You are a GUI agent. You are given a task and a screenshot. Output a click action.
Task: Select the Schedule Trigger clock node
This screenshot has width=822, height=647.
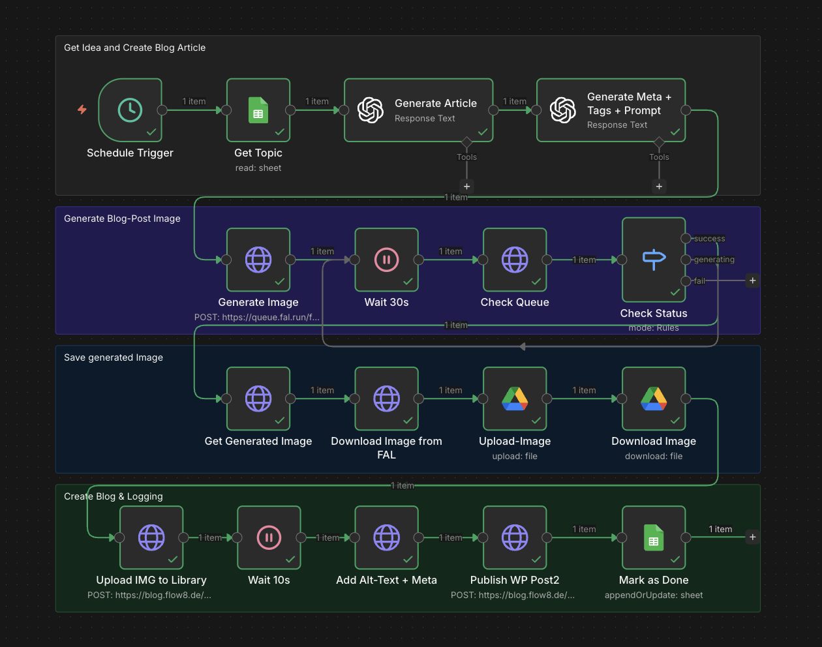[130, 110]
